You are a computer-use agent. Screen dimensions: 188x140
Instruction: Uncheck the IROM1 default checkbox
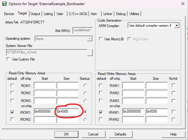pos(12,112)
